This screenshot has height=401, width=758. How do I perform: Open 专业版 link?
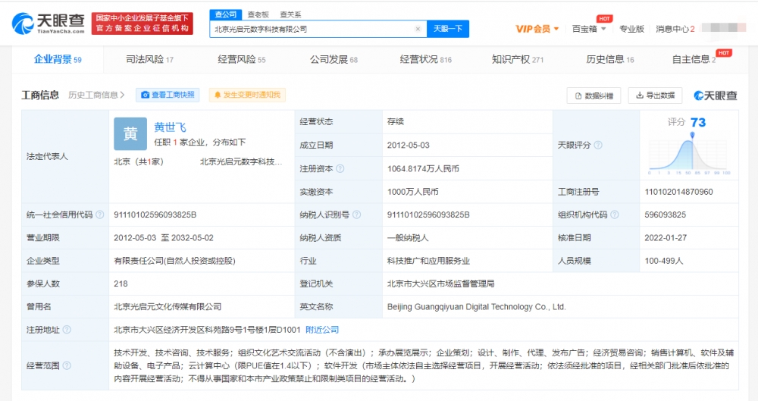pyautogui.click(x=632, y=29)
